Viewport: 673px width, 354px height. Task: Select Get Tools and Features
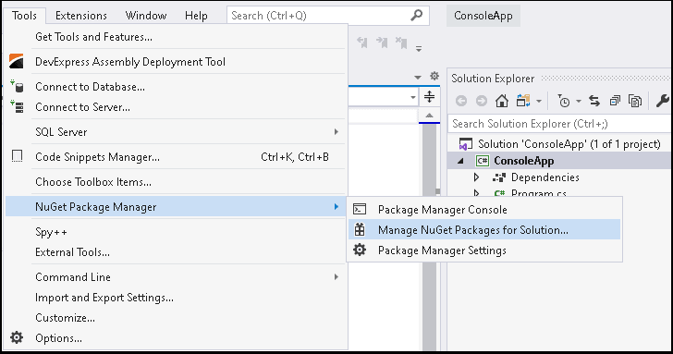(x=176, y=37)
